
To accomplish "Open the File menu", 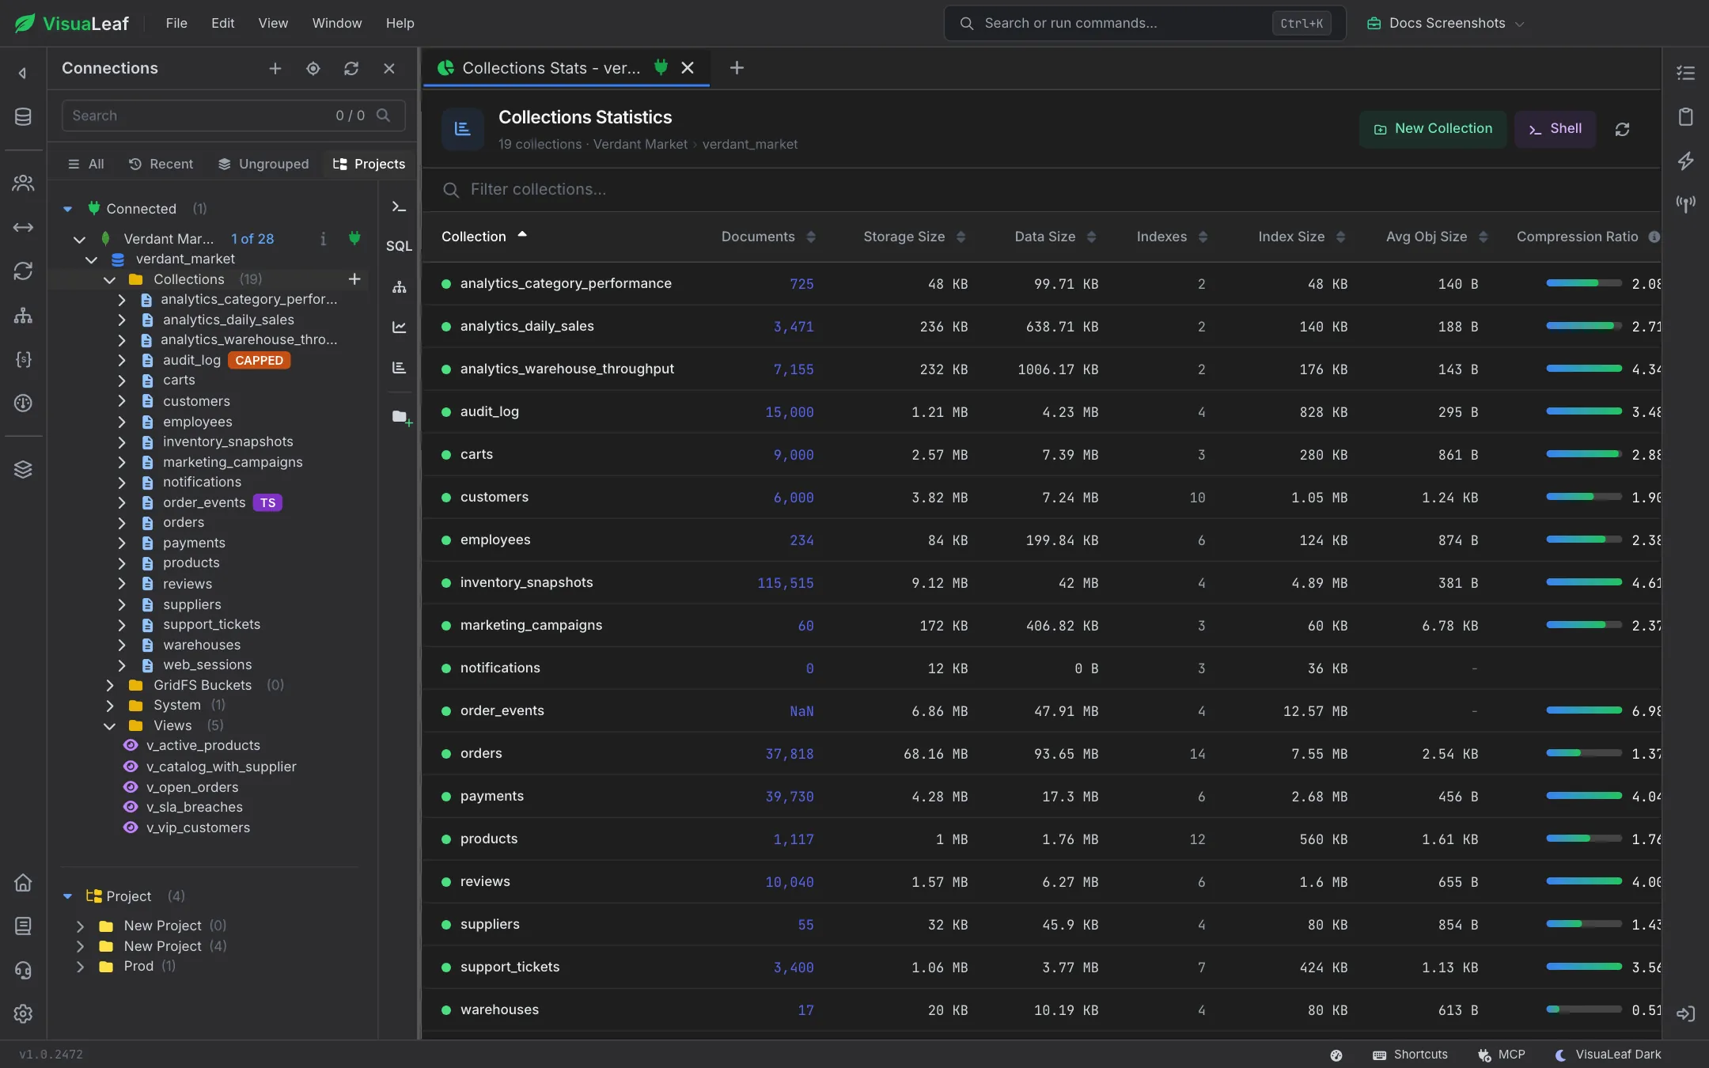I will pyautogui.click(x=176, y=24).
